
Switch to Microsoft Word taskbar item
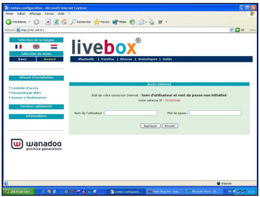point(203,192)
